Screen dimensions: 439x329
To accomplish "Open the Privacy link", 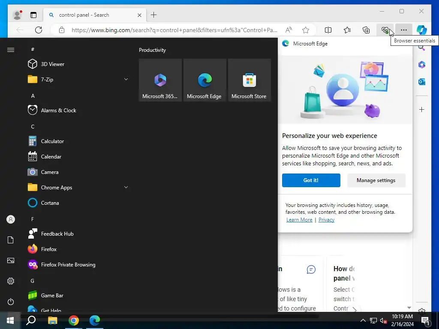I will pos(326,220).
